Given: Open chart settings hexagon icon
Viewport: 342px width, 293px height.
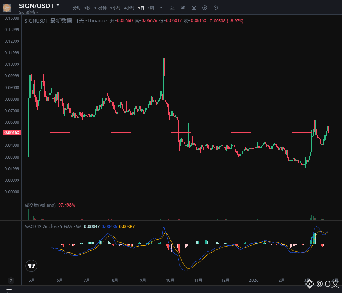Looking at the screenshot, I should point(216,8).
